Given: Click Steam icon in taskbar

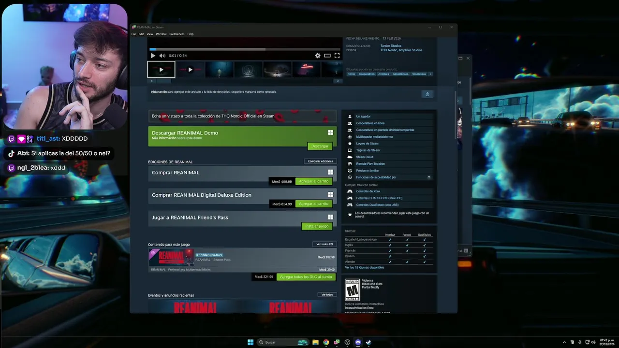Looking at the screenshot, I should 368,342.
